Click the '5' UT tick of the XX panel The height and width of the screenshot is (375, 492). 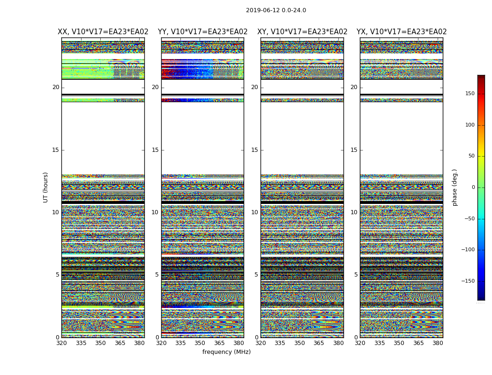tap(58, 275)
